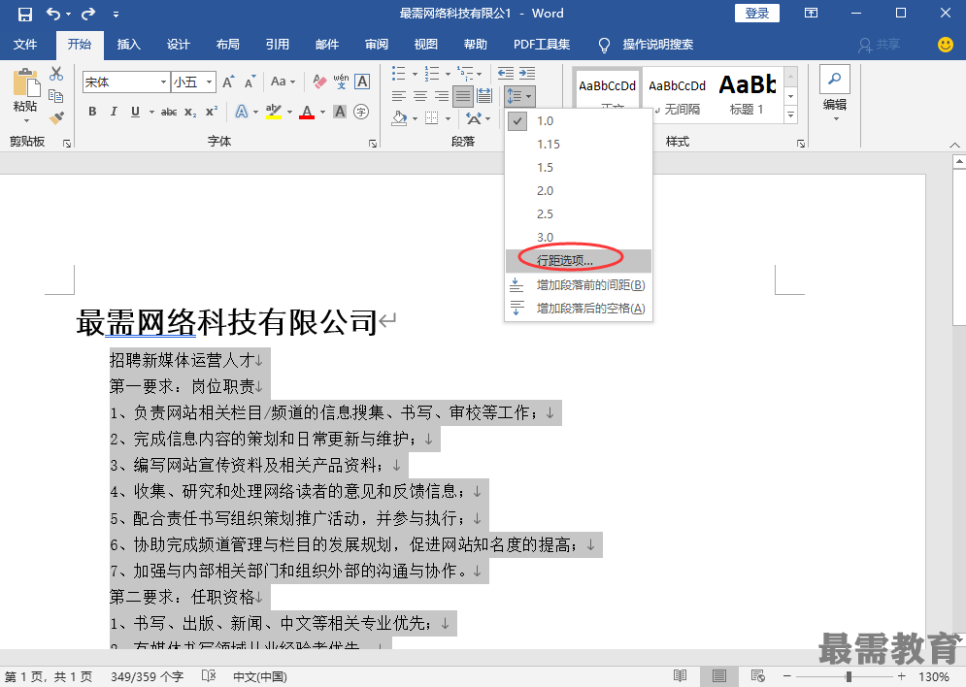Increase font size with larger A

coord(228,82)
